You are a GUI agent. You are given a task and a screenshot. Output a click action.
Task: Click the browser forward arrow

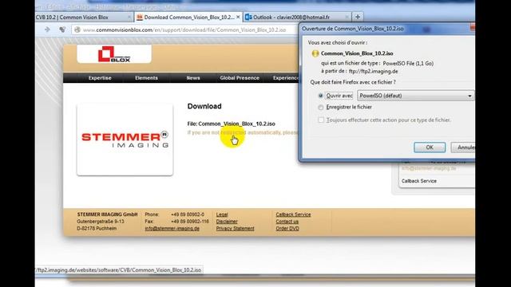tap(47, 29)
